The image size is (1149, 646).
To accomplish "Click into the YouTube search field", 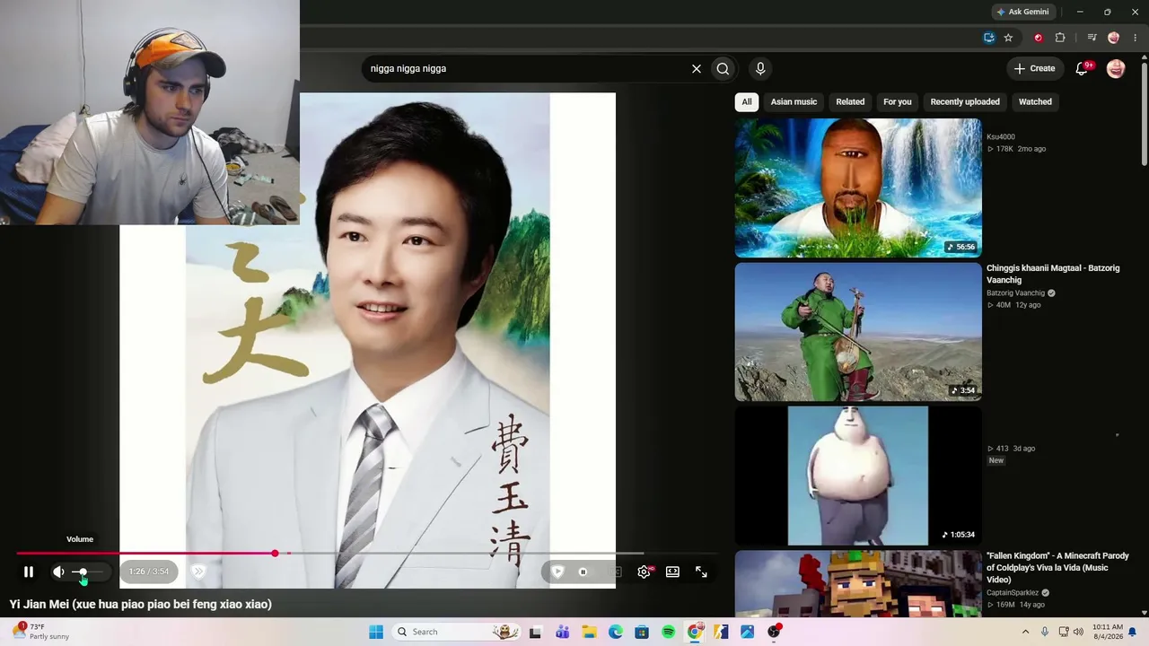I will (x=525, y=68).
